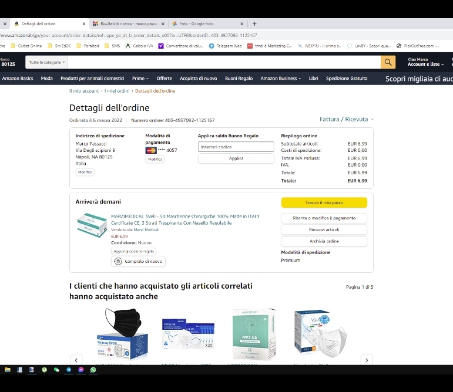Viewport: 453px width, 392px height.
Task: Open the Calcolo IVA bookmark
Action: point(139,46)
